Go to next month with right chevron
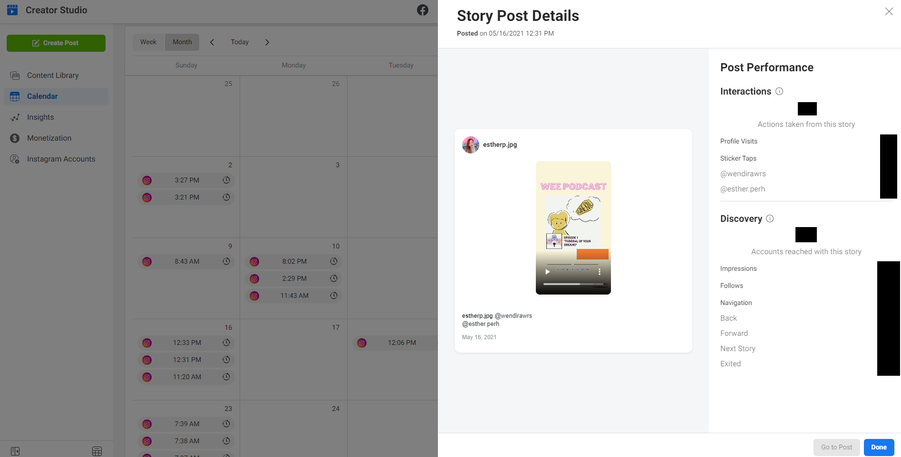 point(267,42)
